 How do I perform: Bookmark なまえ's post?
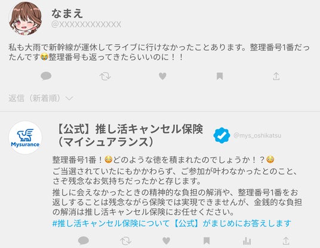pos(220,76)
